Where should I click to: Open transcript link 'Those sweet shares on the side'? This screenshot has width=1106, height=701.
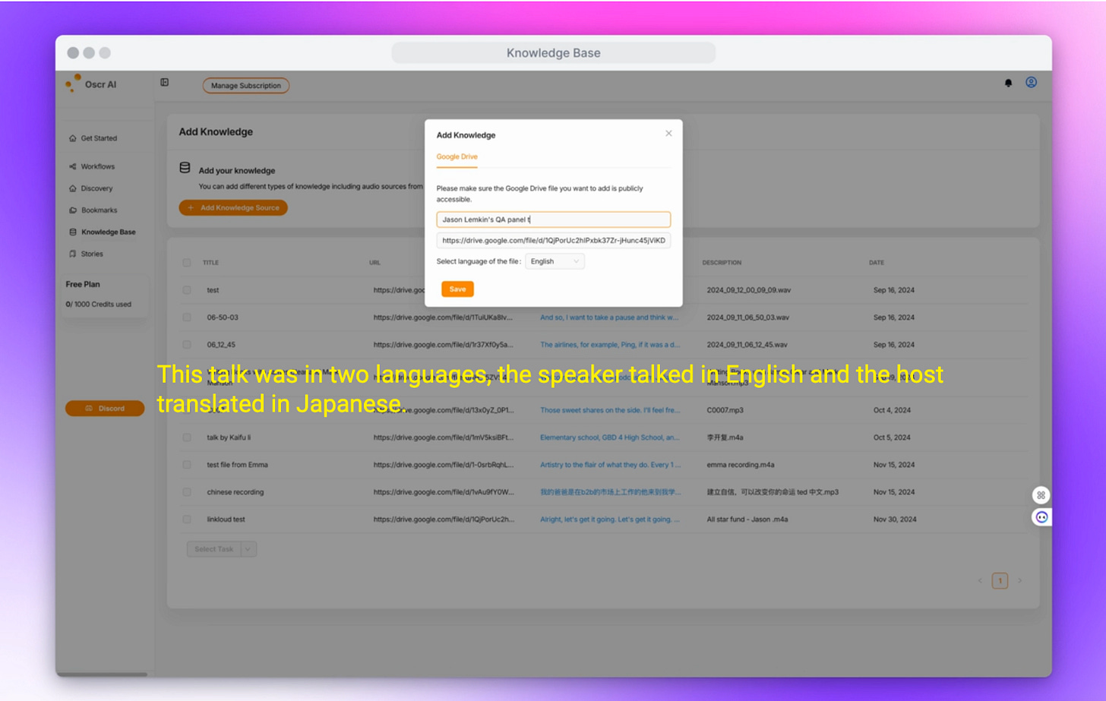tap(610, 410)
